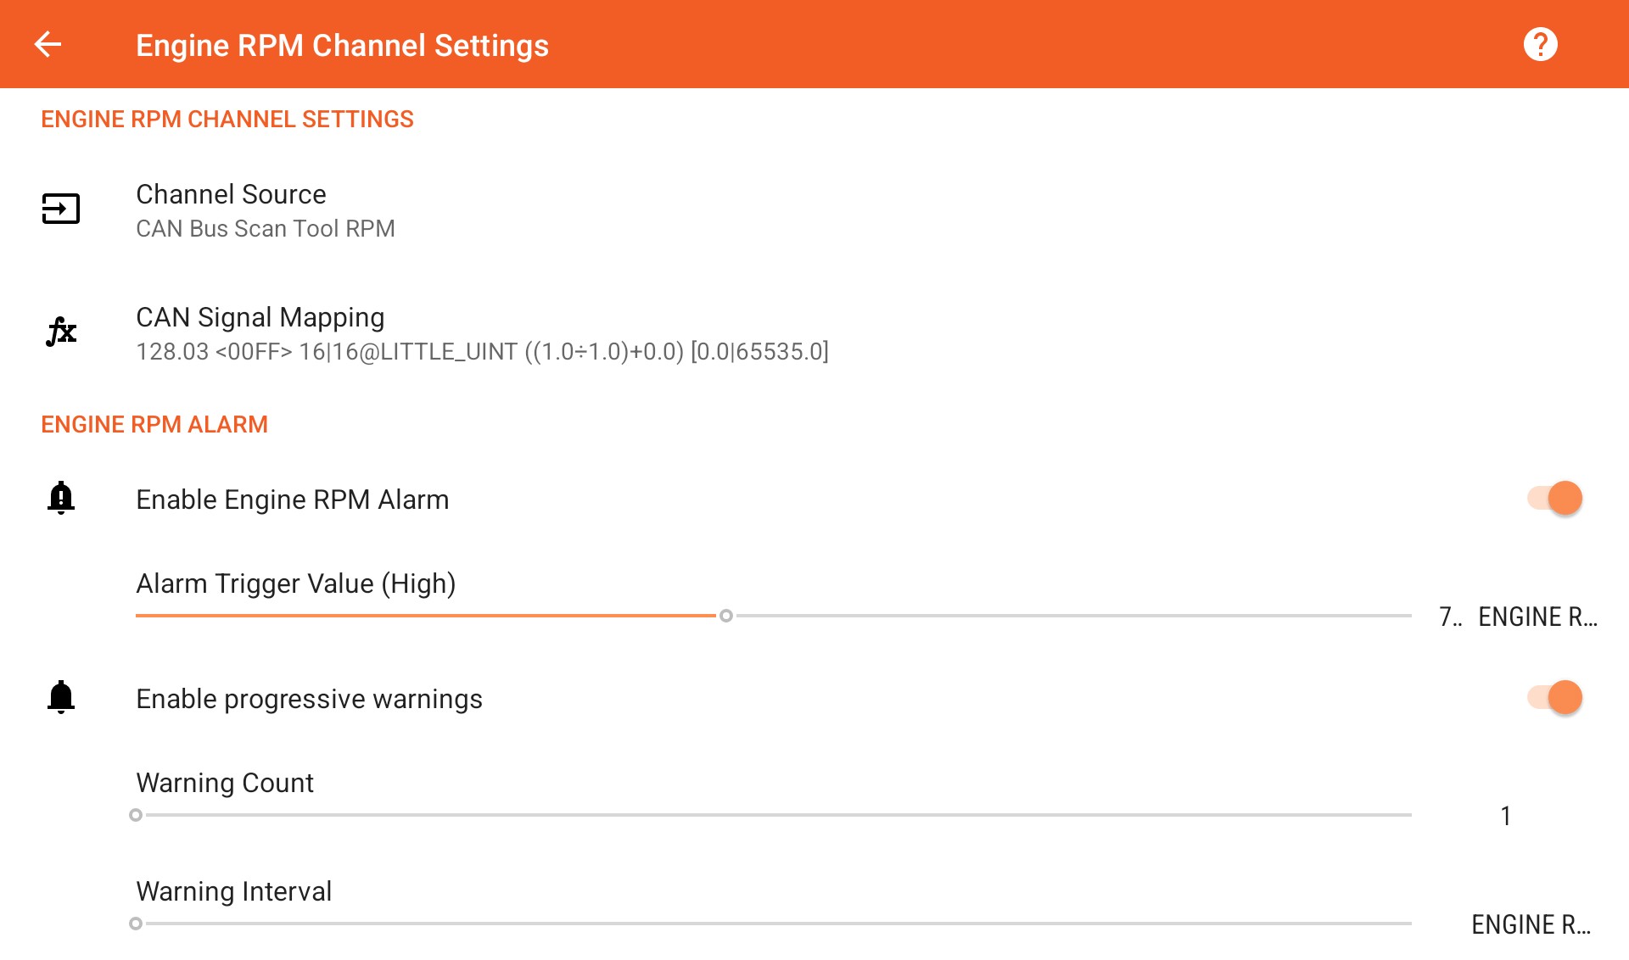1629x960 pixels.
Task: Turn off progressive warnings switch
Action: [1554, 697]
